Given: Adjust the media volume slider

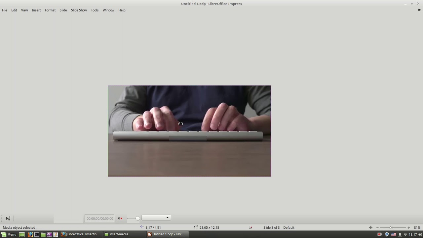Looking at the screenshot, I should [x=134, y=218].
